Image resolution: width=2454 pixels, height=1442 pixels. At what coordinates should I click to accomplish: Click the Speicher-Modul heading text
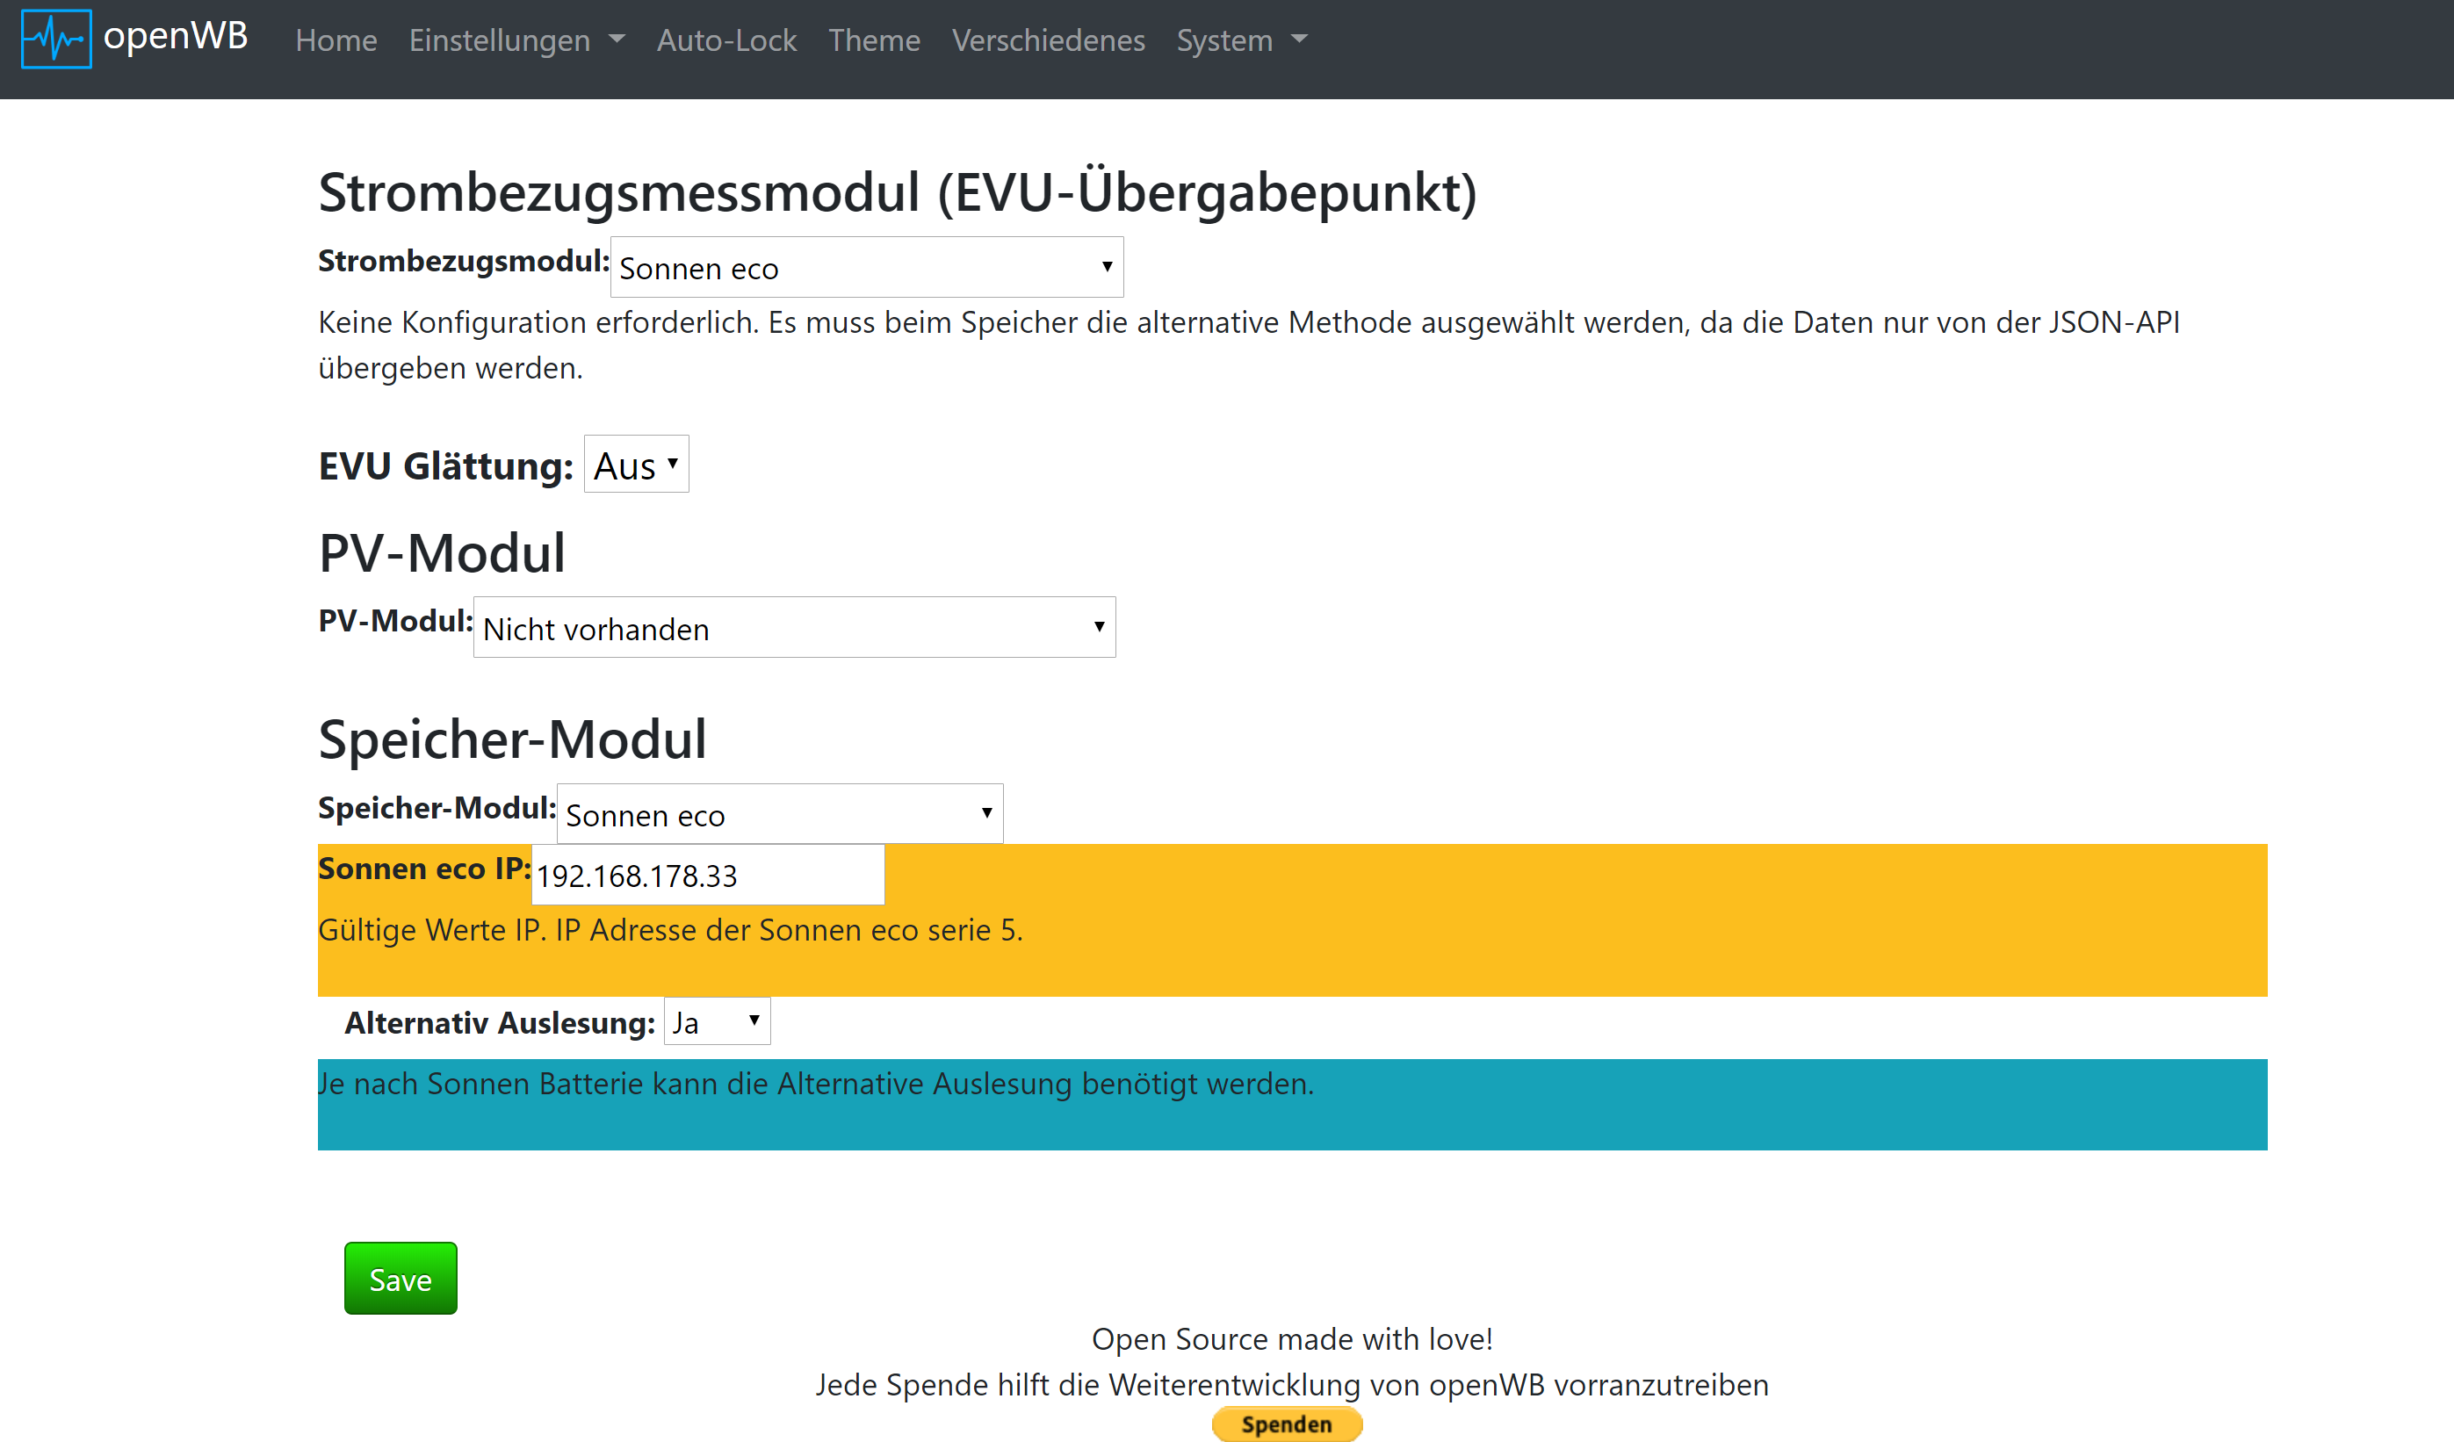512,739
